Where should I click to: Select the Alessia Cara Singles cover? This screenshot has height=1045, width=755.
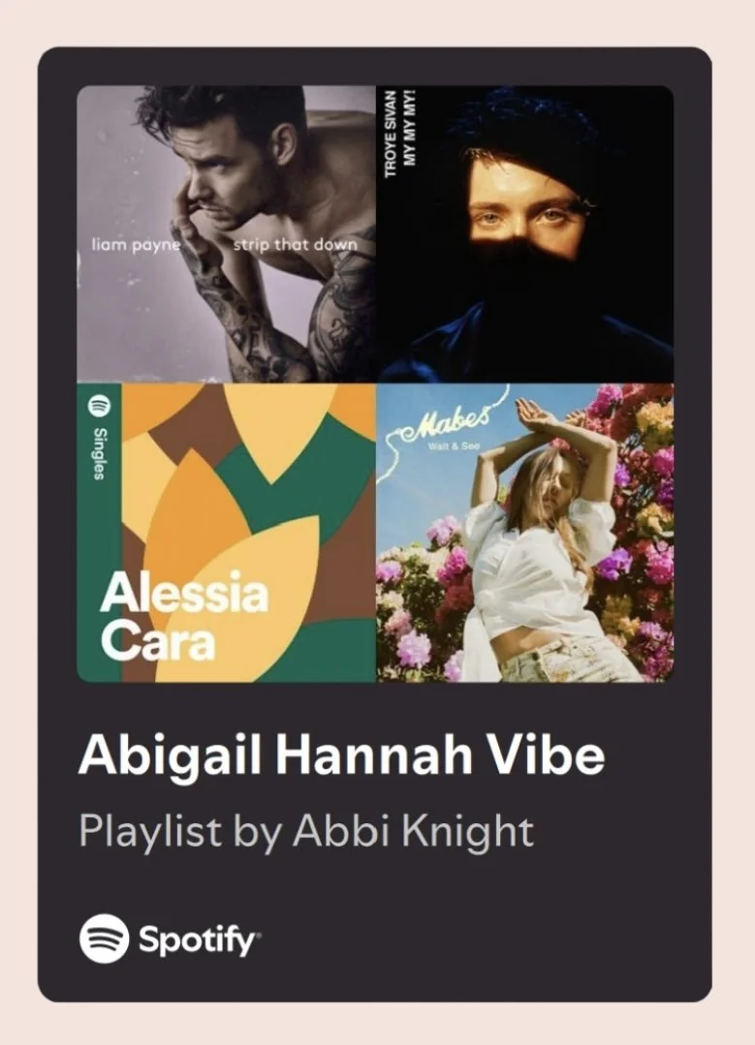[226, 533]
